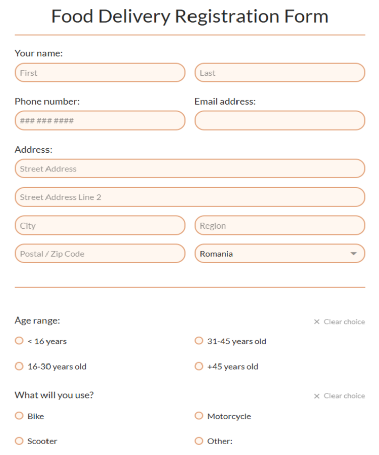Select the Motorcycle radio button

click(199, 416)
